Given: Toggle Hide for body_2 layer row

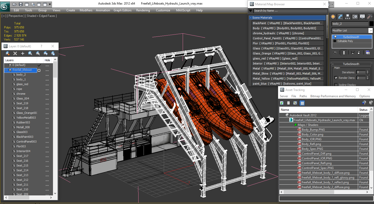Looking at the screenshot, I should (x=47, y=75).
